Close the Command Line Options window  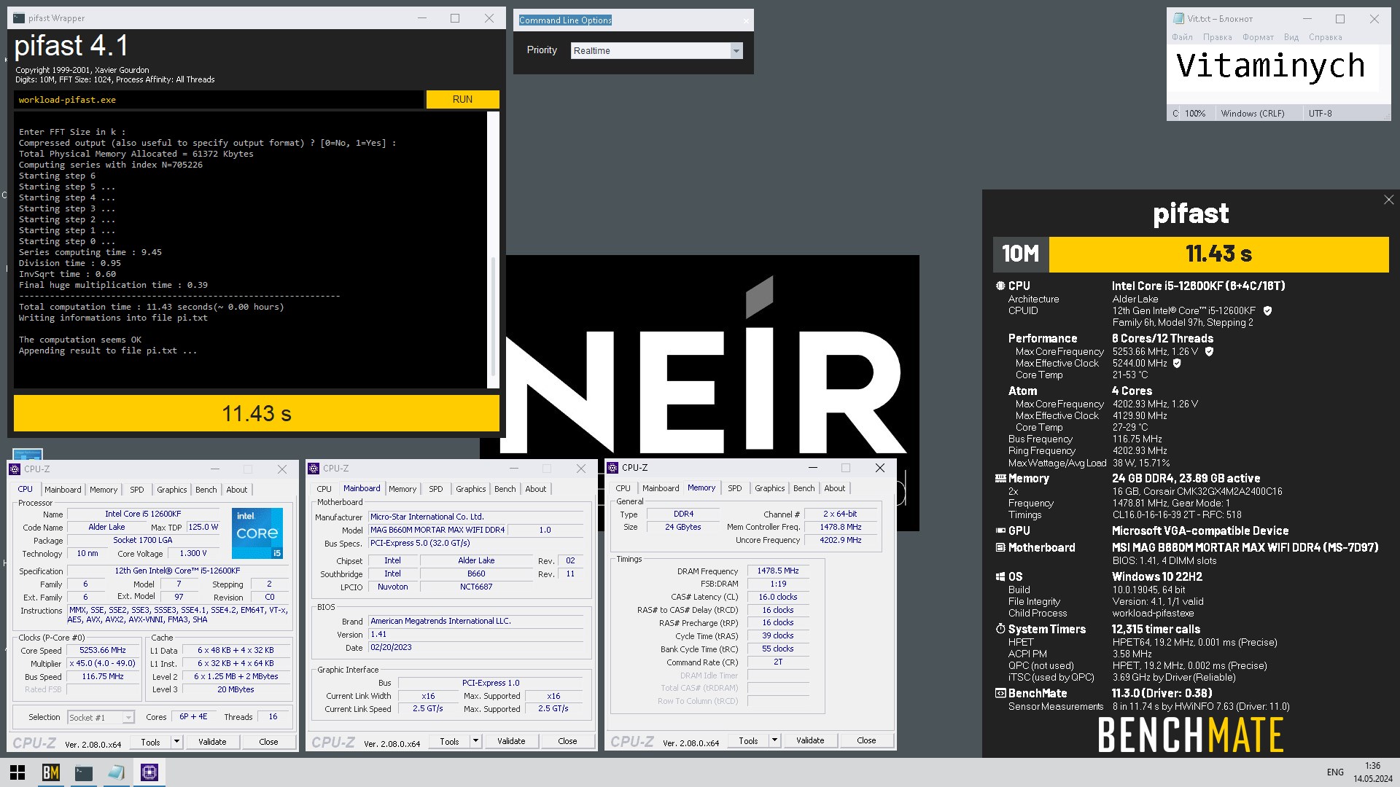746,20
